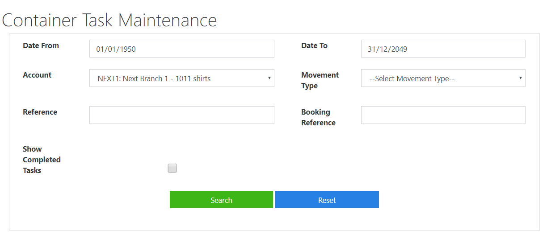This screenshot has height=235, width=551.
Task: Focus the Booking Reference text field
Action: click(443, 115)
